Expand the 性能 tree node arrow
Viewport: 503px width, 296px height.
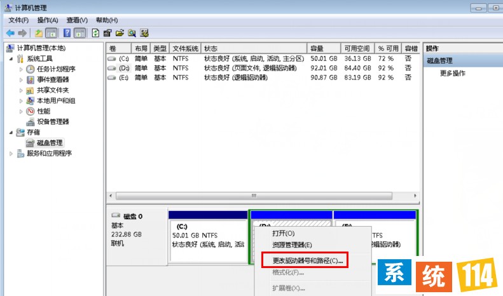click(21, 112)
